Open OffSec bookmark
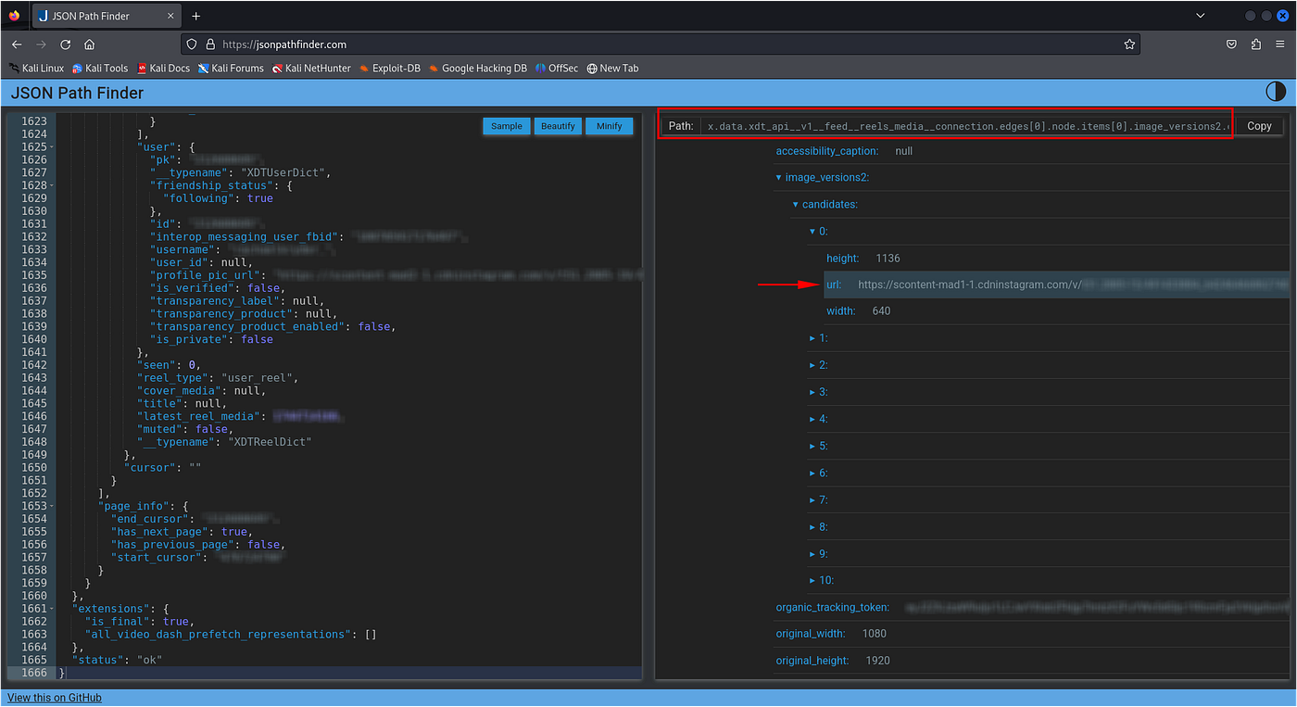This screenshot has width=1297, height=707. [x=557, y=68]
